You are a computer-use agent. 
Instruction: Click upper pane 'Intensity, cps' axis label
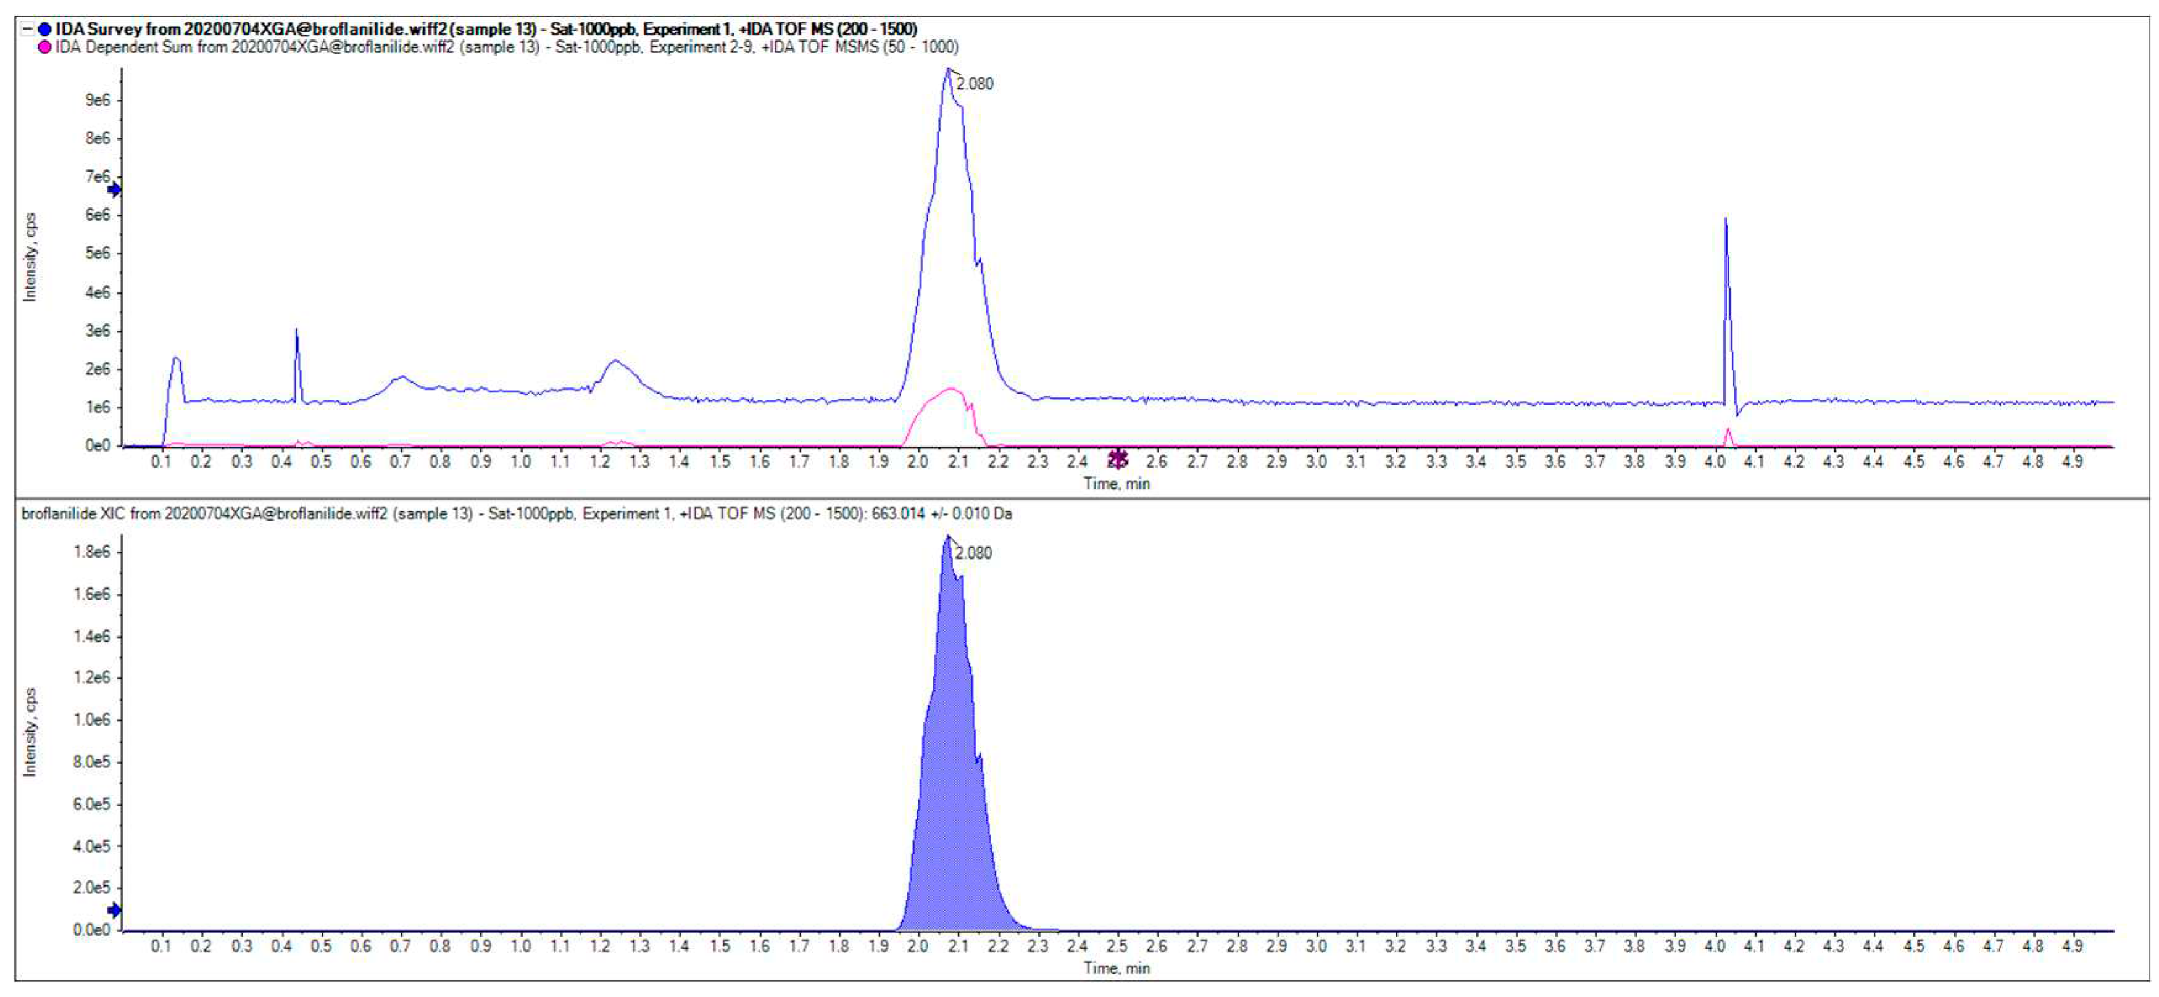click(x=30, y=257)
